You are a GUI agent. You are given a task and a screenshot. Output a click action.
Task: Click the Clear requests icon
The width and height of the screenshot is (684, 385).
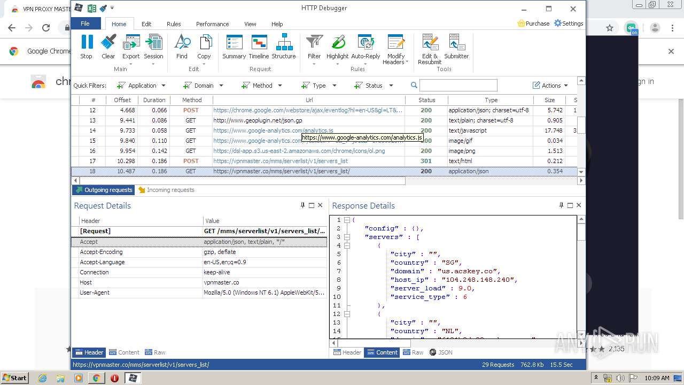point(108,47)
